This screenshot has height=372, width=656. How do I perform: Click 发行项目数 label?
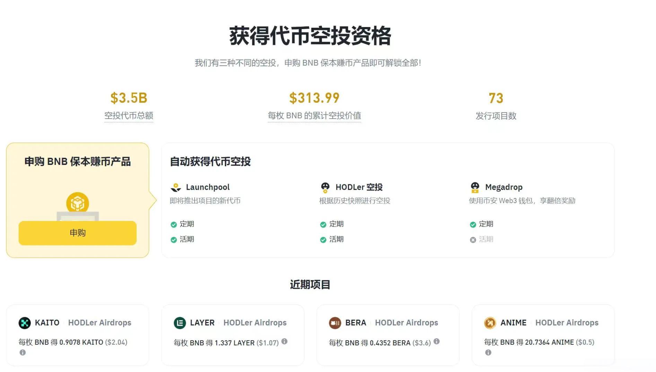click(x=496, y=116)
